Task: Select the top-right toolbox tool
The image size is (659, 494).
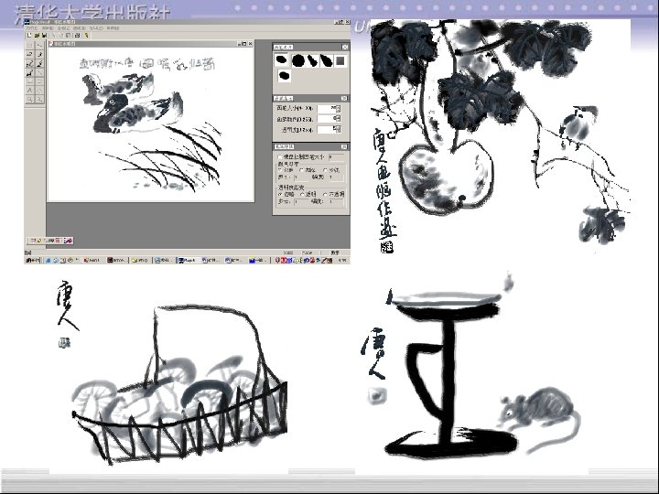Action: pos(39,46)
